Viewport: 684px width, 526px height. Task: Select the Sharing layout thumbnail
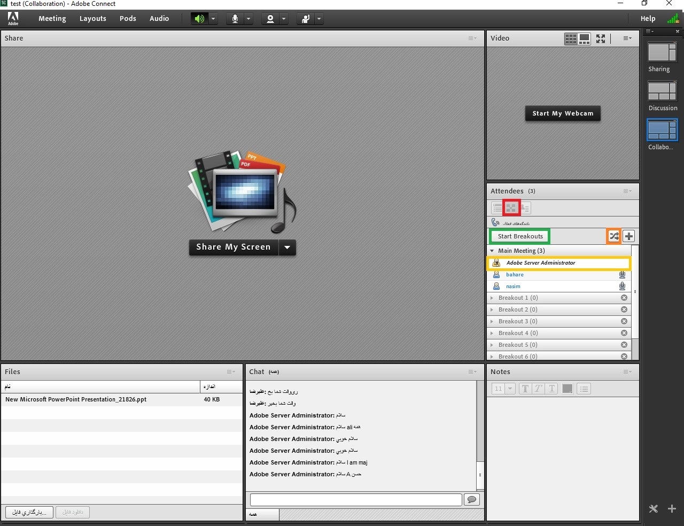point(662,52)
